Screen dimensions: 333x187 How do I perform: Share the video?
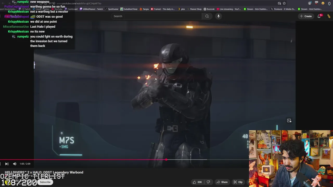click(222, 182)
